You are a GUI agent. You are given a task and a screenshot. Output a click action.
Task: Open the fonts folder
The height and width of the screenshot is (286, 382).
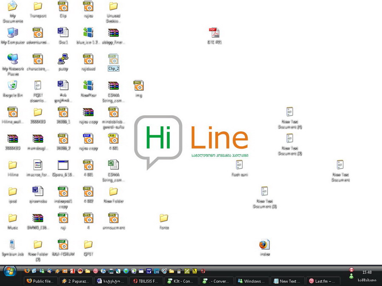[x=164, y=218]
